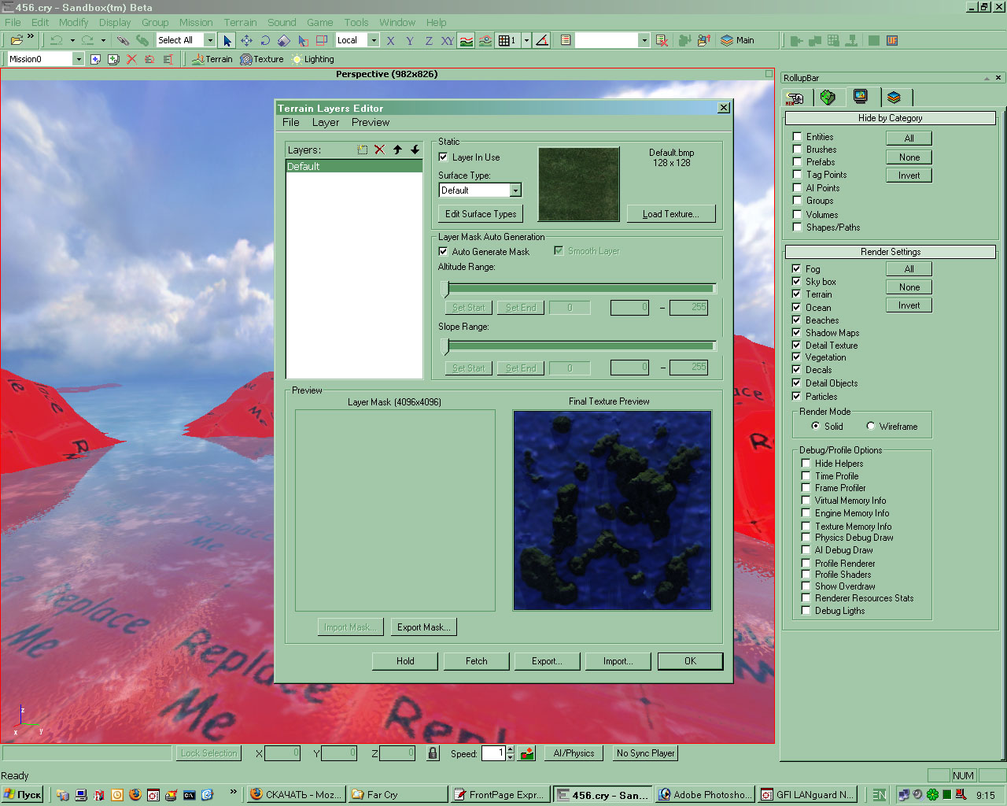Viewport: 1007px width, 806px height.
Task: Expand toolbar overflow chevron
Action: (31, 37)
